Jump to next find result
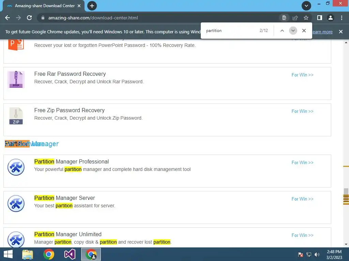The image size is (349, 261). click(293, 31)
